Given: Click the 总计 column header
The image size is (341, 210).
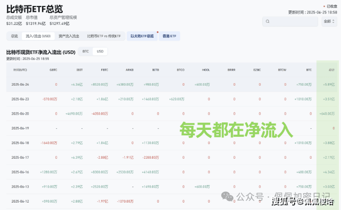Looking at the screenshot, I should coord(332,70).
